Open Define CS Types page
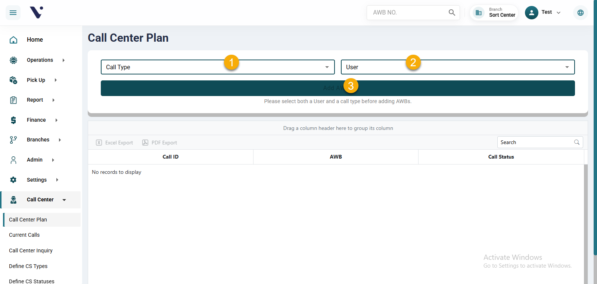 [x=28, y=266]
